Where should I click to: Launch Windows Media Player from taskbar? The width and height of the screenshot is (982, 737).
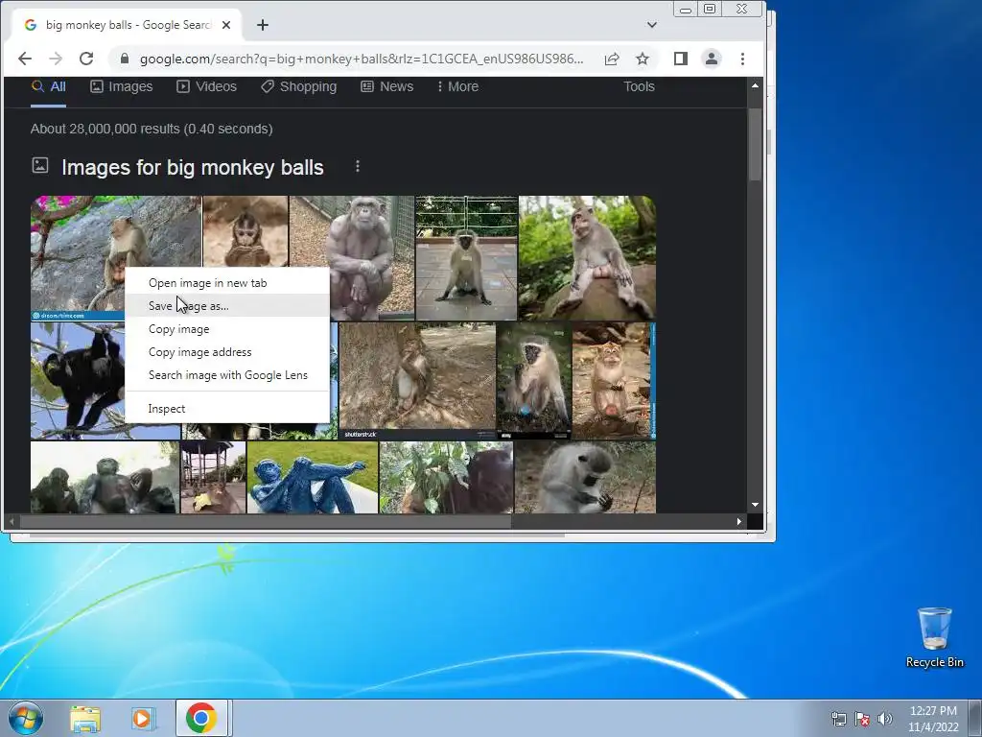[143, 719]
